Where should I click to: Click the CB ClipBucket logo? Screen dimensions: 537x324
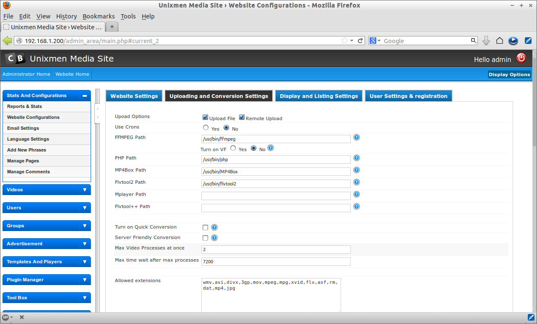16,59
